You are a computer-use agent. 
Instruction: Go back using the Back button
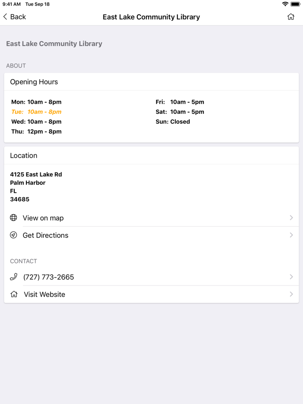(15, 17)
